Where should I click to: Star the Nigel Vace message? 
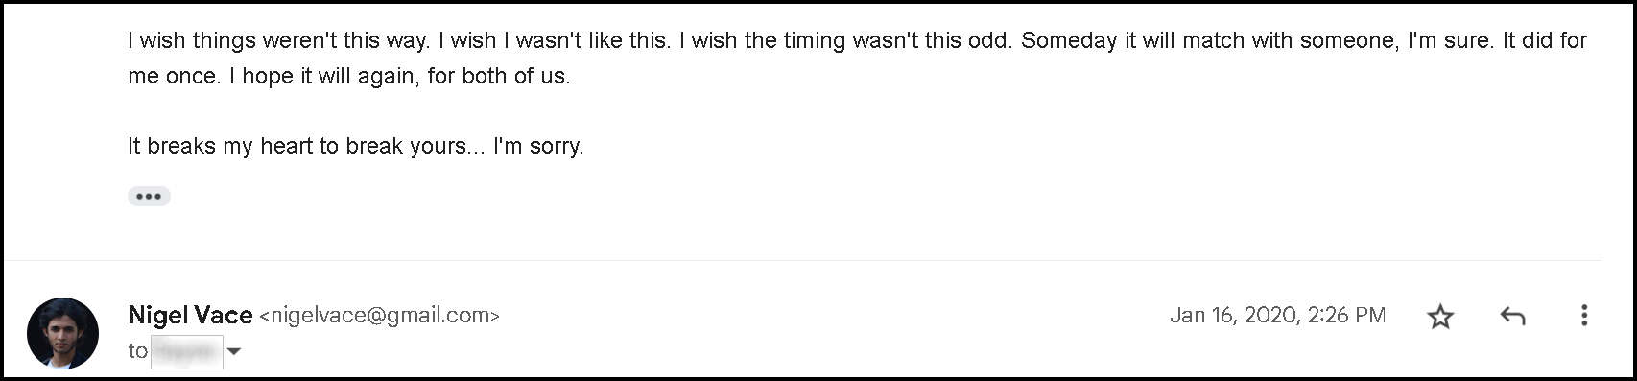click(x=1440, y=316)
